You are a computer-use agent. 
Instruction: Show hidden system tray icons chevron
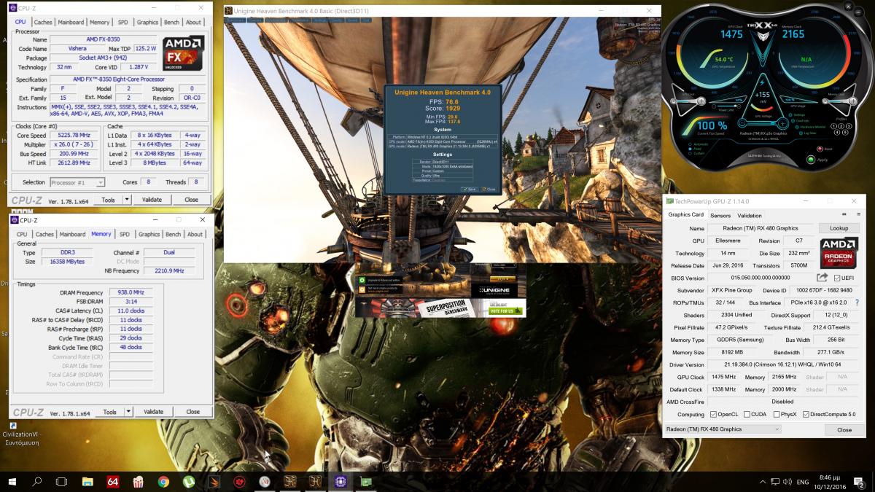(x=763, y=482)
